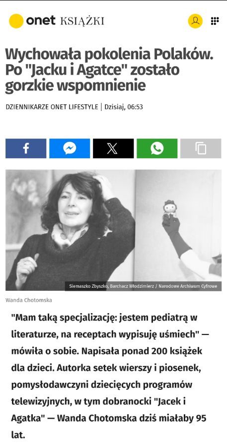Share the article on Facebook
227x448 pixels.
[x=26, y=148]
